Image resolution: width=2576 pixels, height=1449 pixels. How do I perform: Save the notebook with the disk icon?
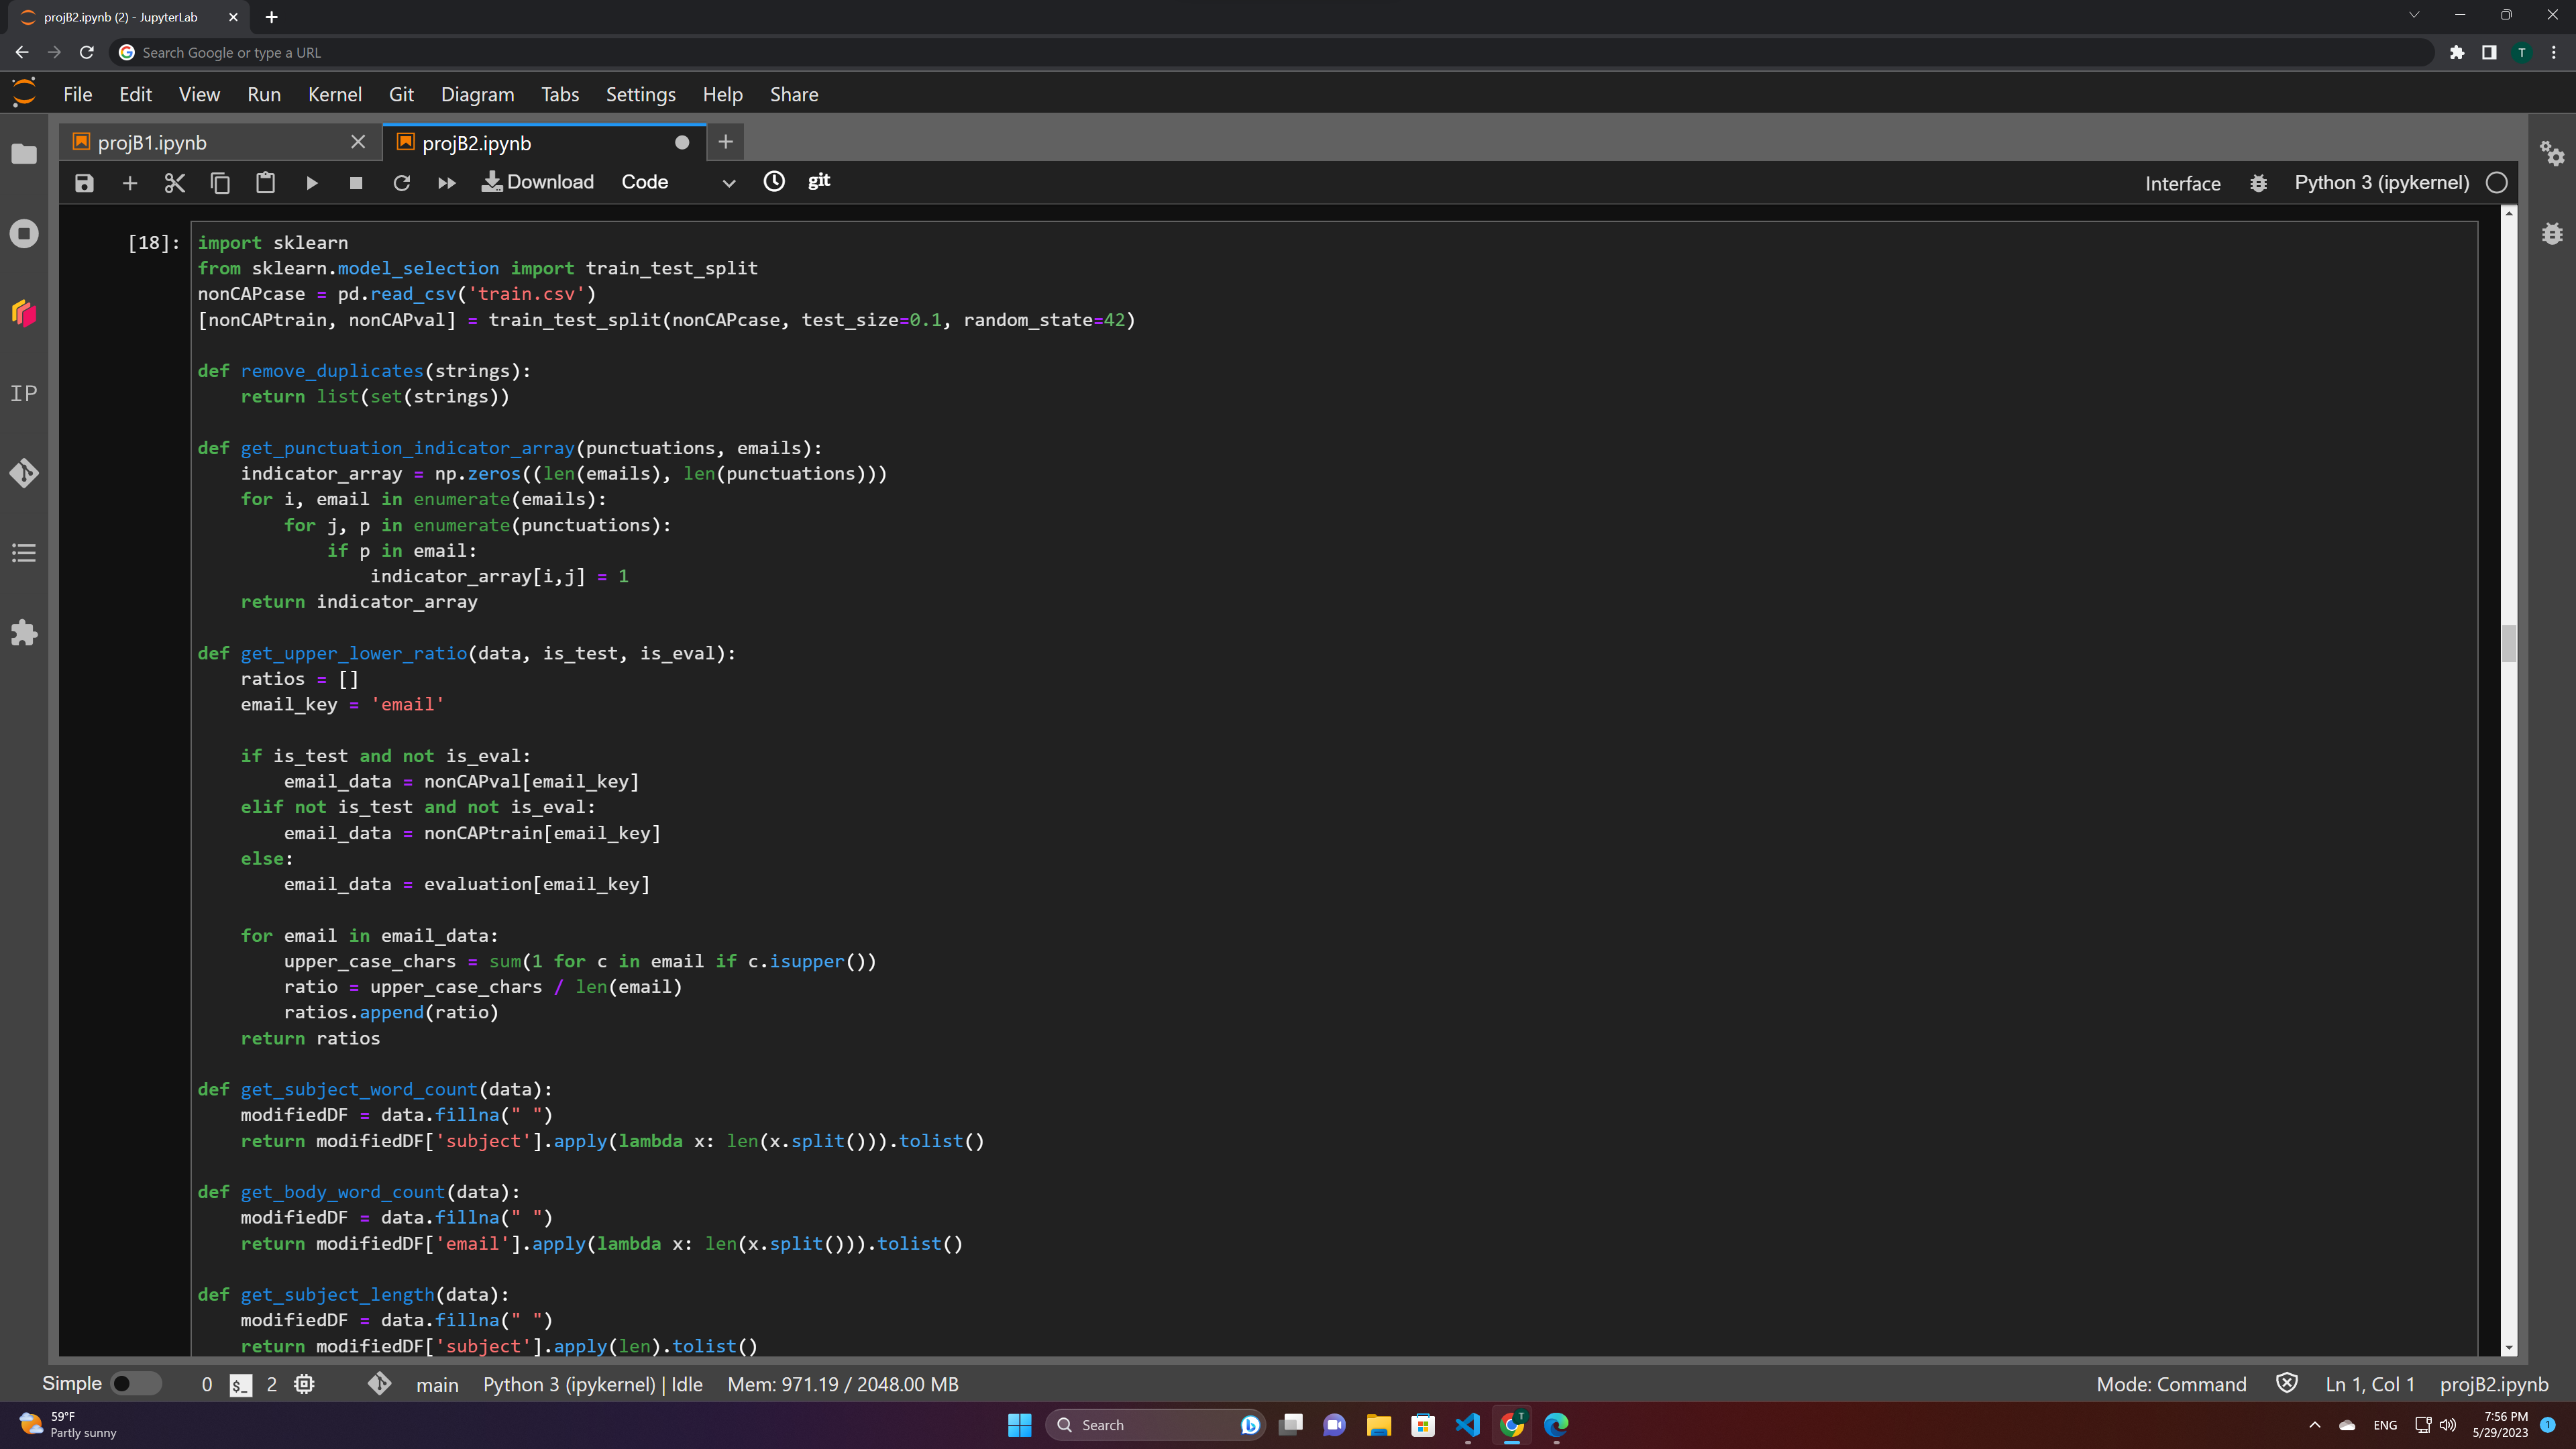coord(84,183)
